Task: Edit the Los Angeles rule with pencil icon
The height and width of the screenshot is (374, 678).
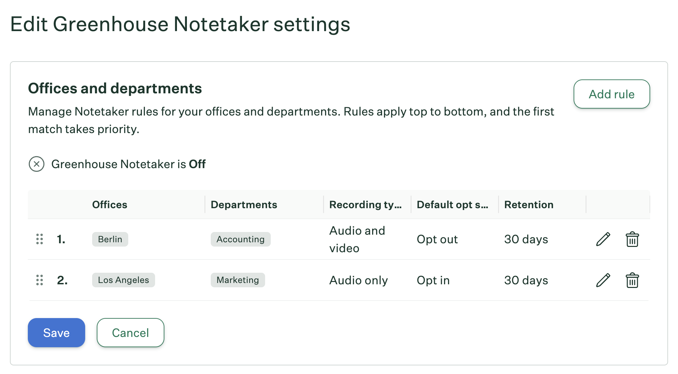Action: [x=603, y=280]
